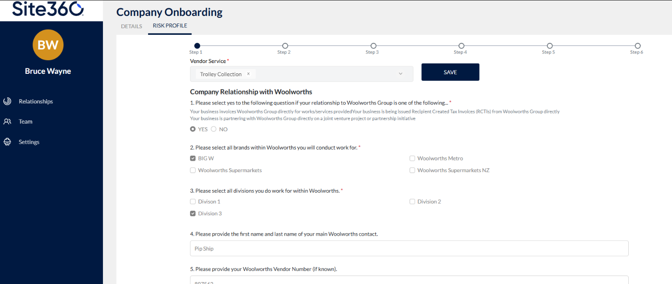Remove the Trolley Collection tag
Screen dimensions: 672x284
click(248, 74)
